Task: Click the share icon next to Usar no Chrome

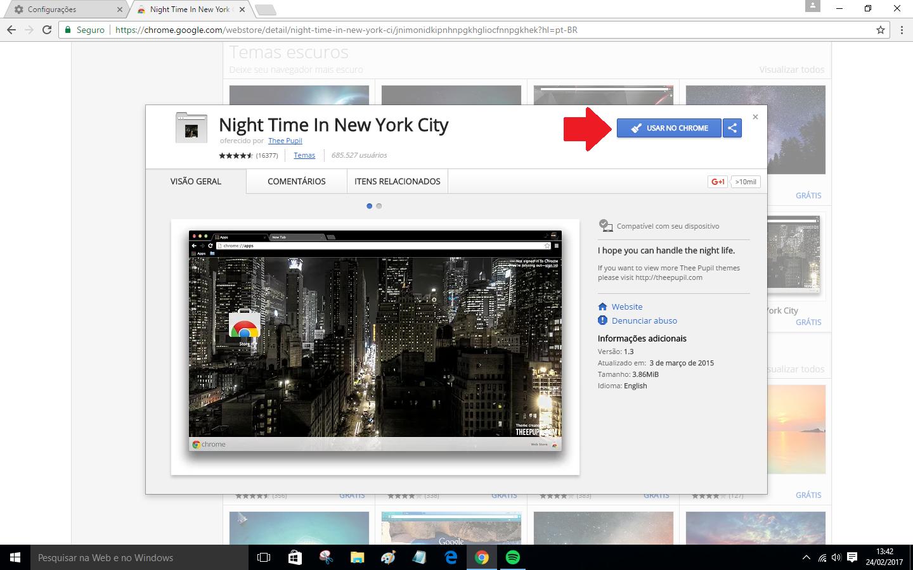Action: click(x=732, y=128)
